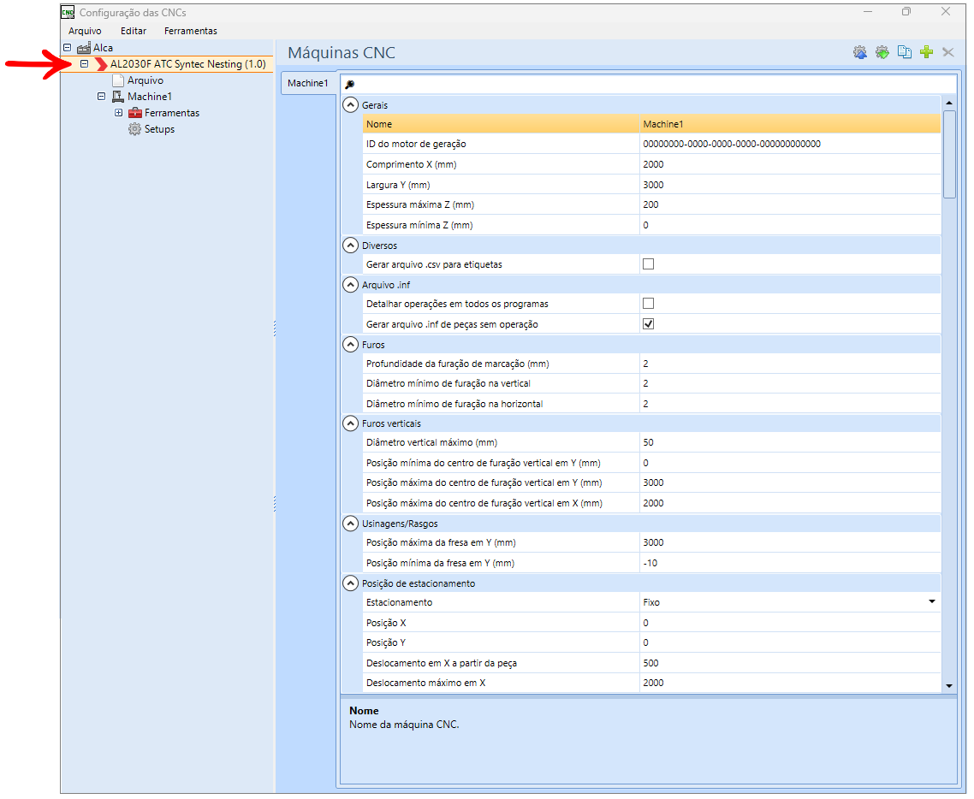Edit Largura Y (mm) value 3000
This screenshot has width=974, height=799.
click(x=789, y=185)
